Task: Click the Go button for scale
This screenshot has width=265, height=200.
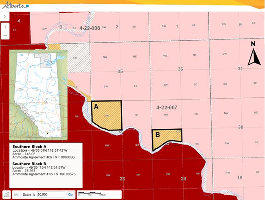Action: 70,194
